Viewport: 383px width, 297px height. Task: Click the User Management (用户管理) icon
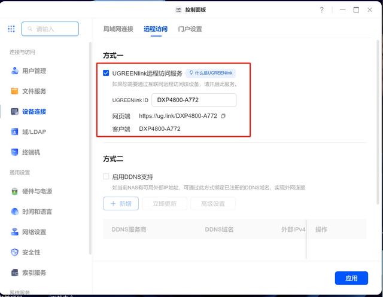coord(14,71)
